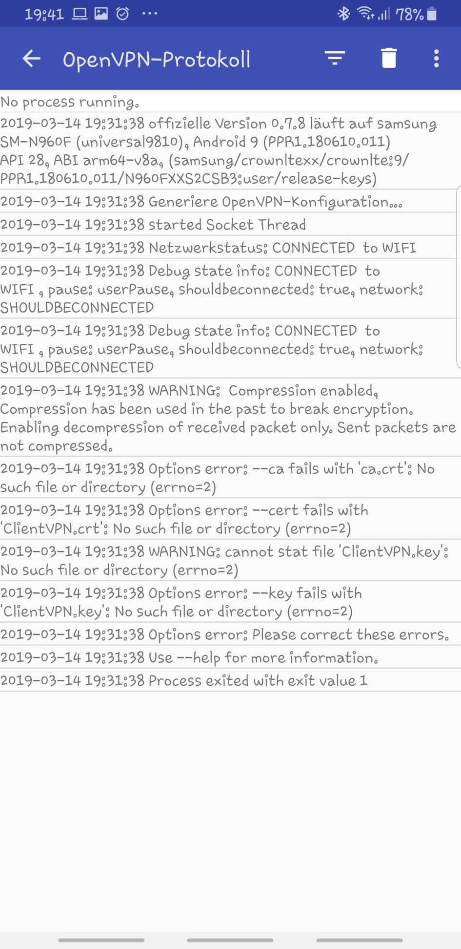This screenshot has width=461, height=949.
Task: Select the '--ca fails with ca.crt' error
Action: tap(230, 478)
